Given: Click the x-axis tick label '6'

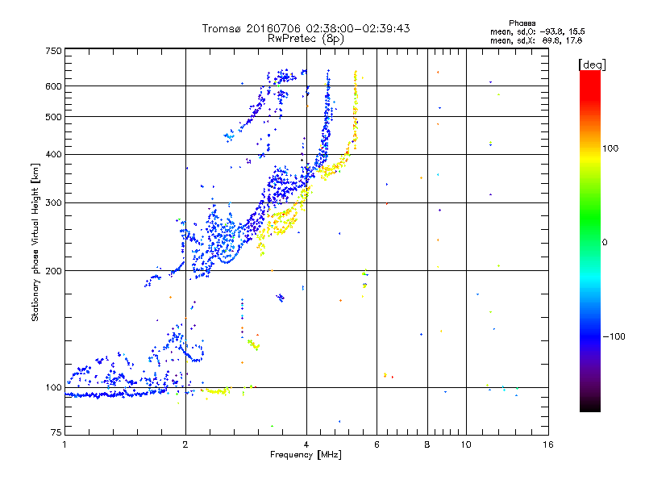Looking at the screenshot, I should pyautogui.click(x=377, y=444).
